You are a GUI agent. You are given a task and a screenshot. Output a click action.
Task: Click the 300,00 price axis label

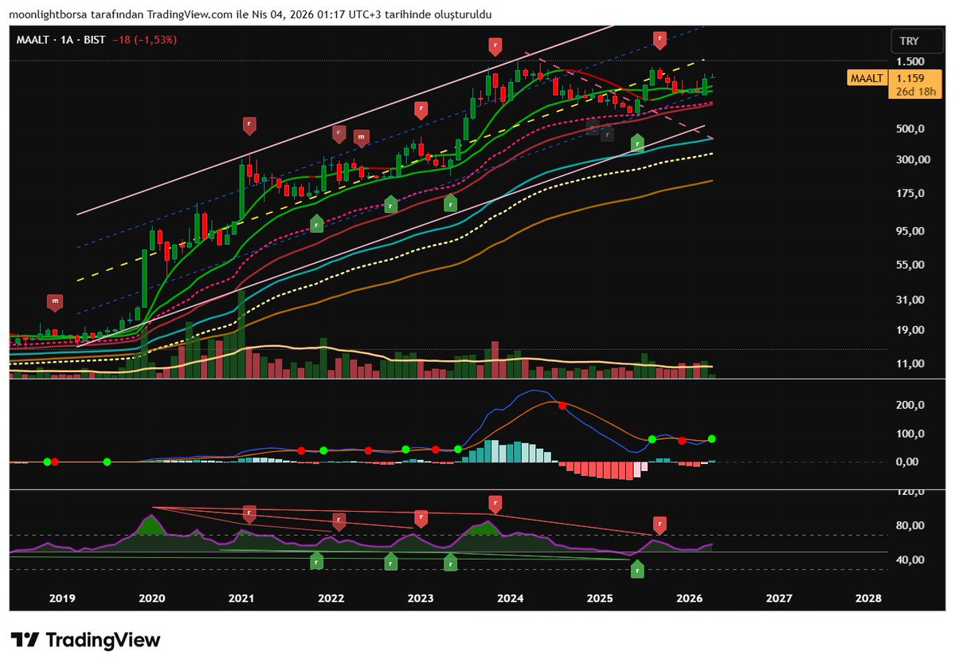click(913, 159)
